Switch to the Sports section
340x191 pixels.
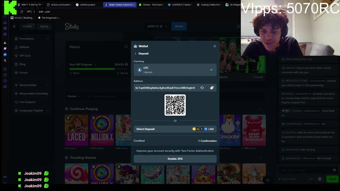[x=44, y=26]
